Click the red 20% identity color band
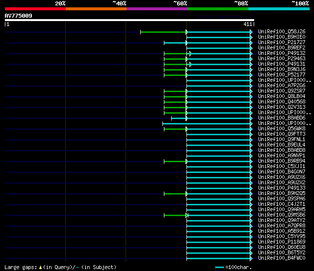Viewport: 314px width, 271px height. (x=35, y=9)
